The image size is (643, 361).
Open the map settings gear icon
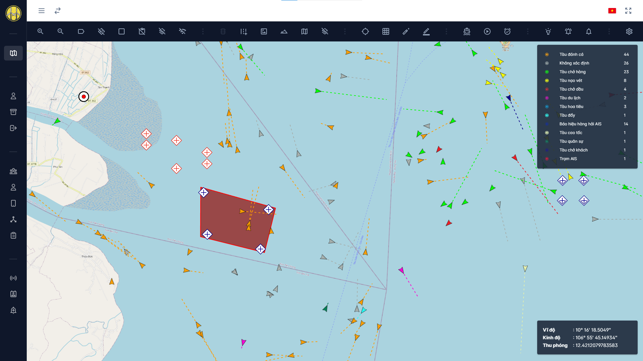(x=629, y=31)
